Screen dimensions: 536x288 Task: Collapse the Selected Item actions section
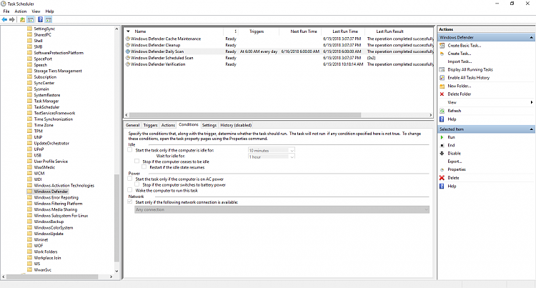click(x=531, y=129)
